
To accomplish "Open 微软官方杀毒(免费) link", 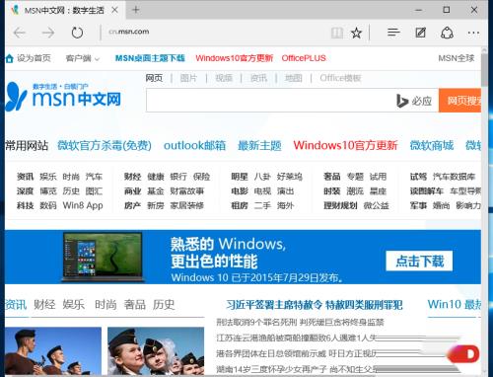I will [105, 145].
